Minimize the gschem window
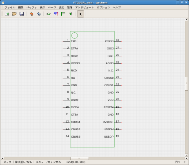The height and width of the screenshot is (165, 189). 178,2
